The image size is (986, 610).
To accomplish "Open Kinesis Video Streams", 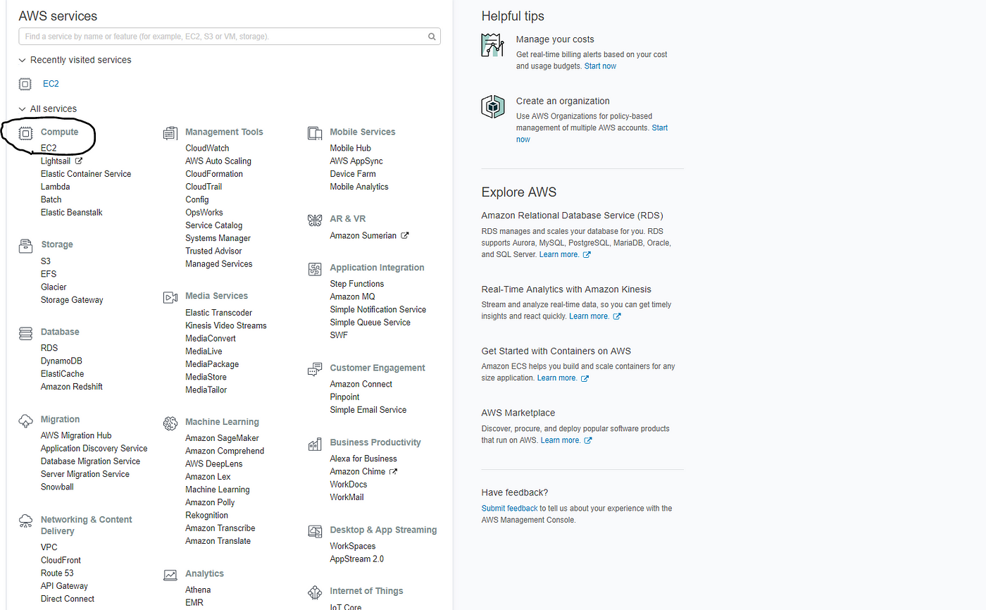I will pos(226,325).
